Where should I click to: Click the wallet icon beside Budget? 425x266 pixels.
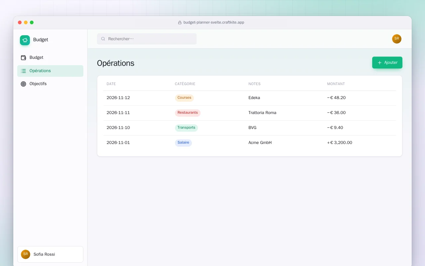pyautogui.click(x=23, y=58)
